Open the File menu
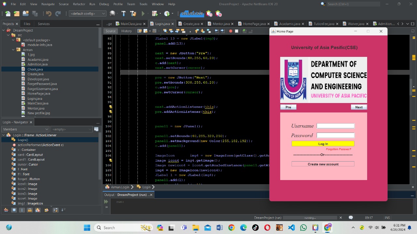 (13, 4)
